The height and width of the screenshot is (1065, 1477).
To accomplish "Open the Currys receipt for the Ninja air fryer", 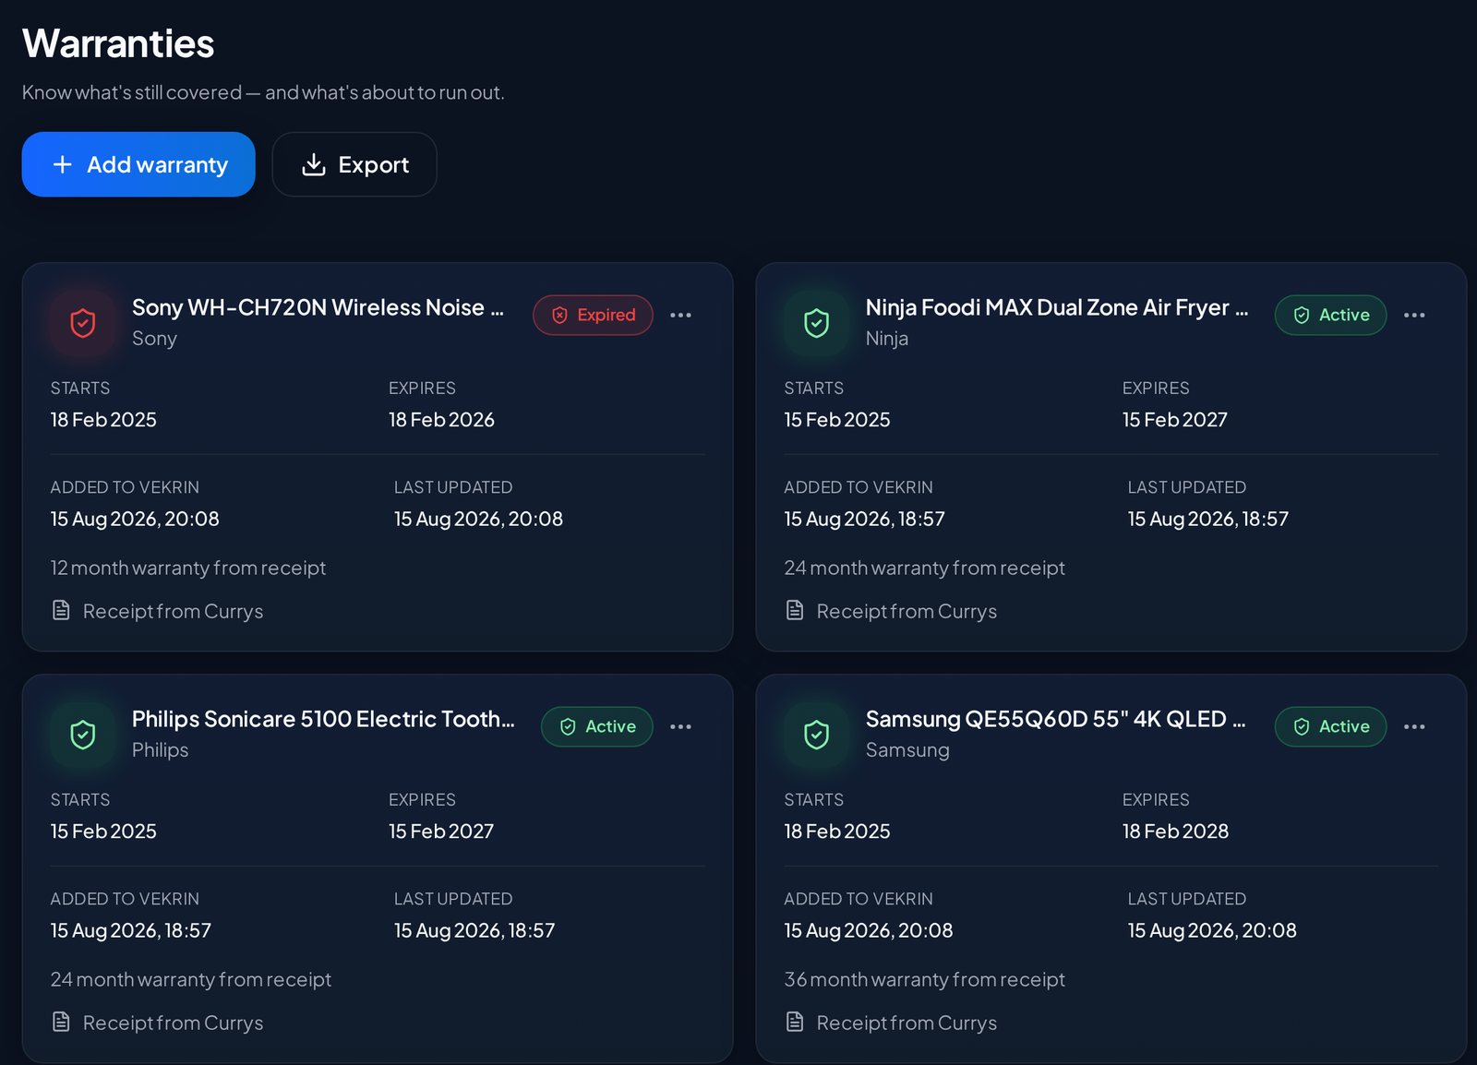I will (x=891, y=611).
